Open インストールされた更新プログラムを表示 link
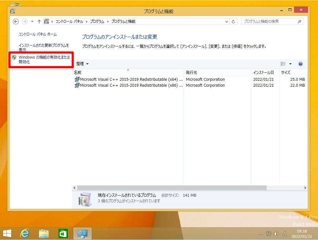Screen dimensions: 318x240 (44, 47)
